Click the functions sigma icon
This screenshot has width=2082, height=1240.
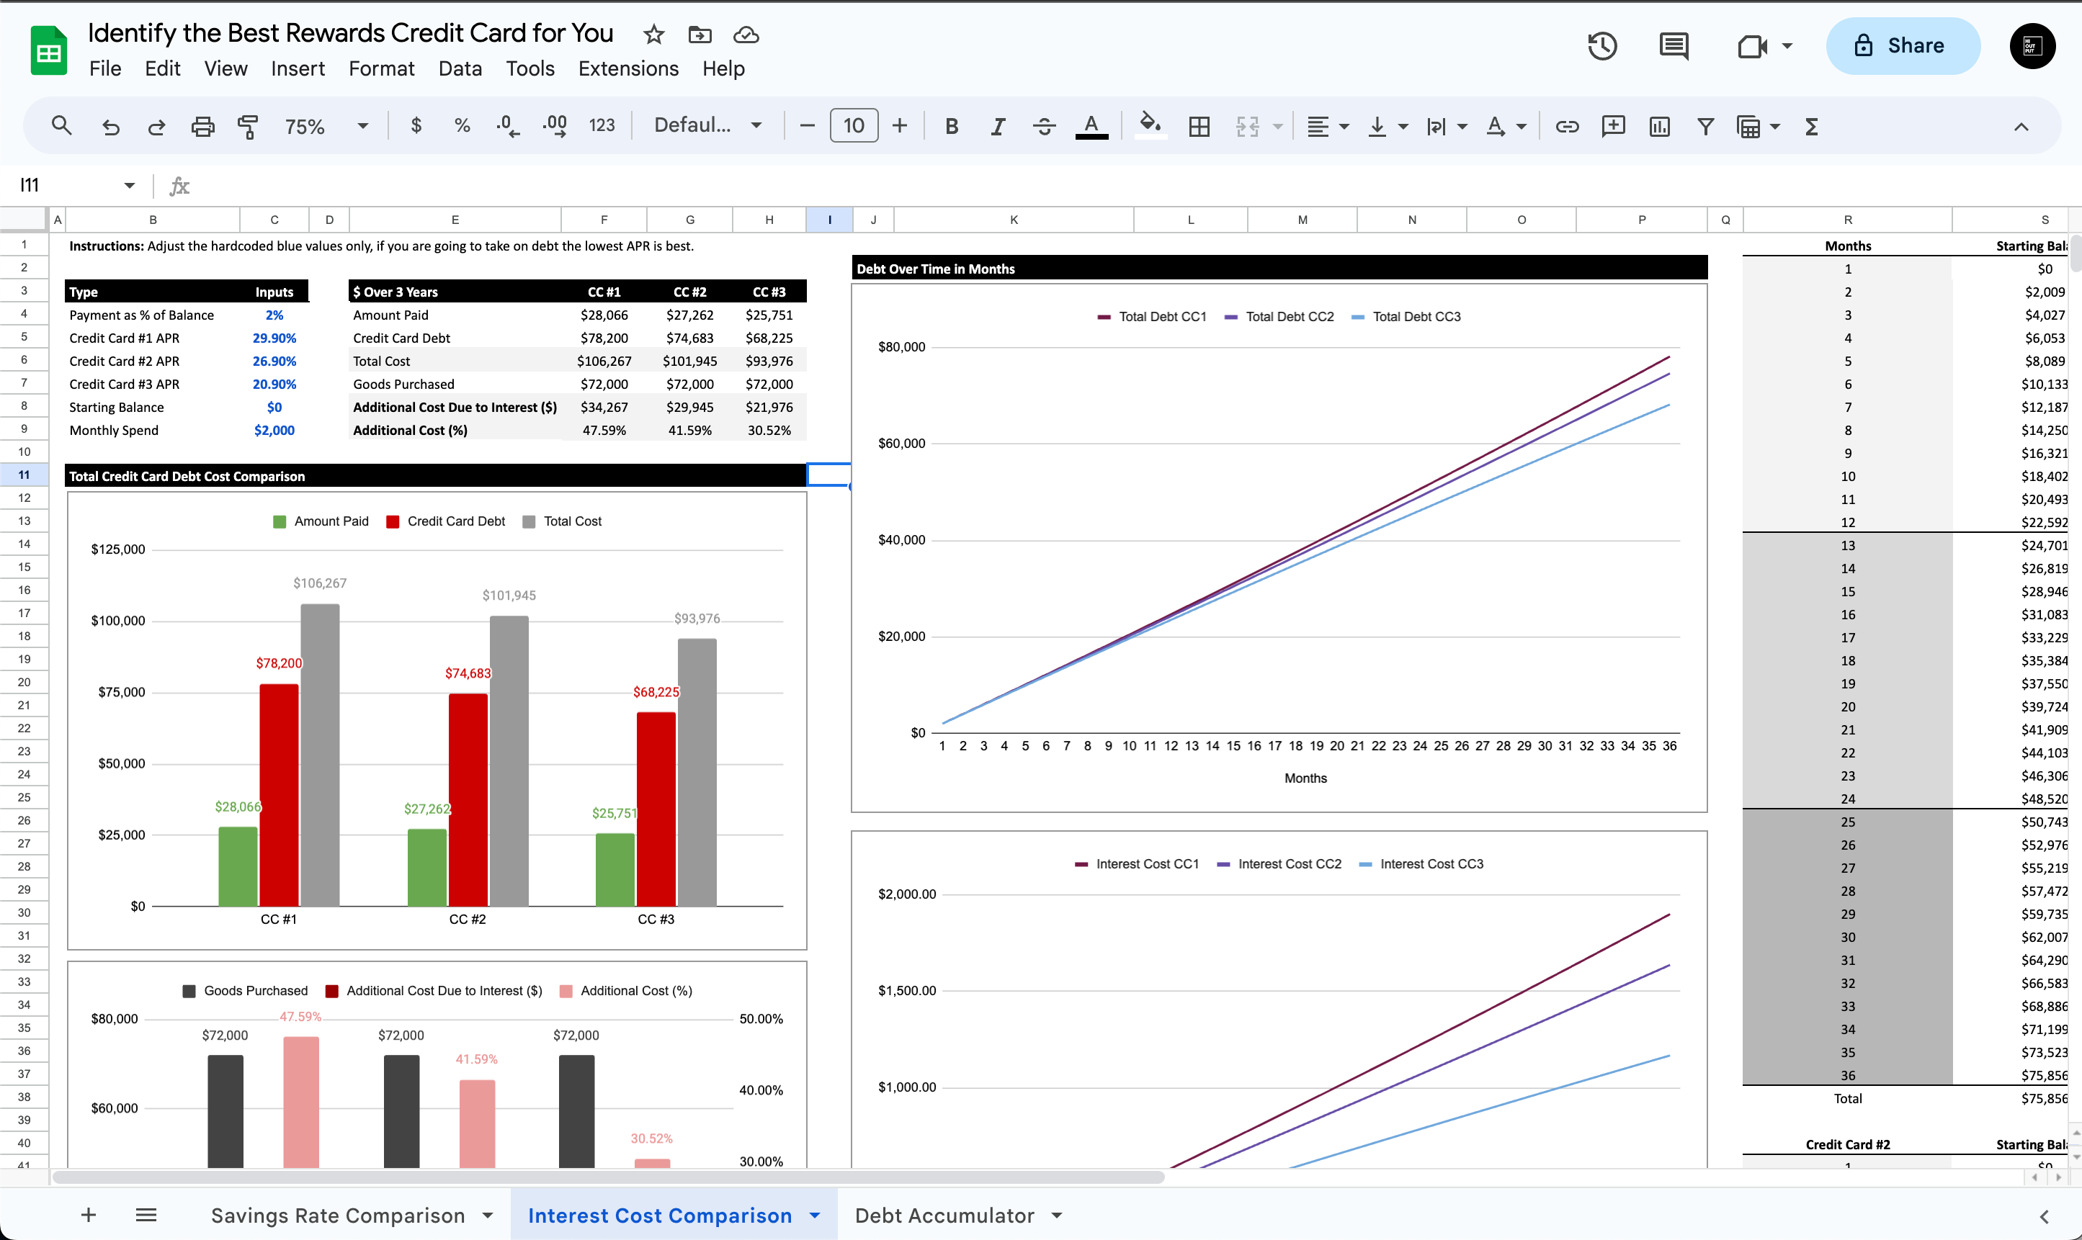[x=1811, y=126]
